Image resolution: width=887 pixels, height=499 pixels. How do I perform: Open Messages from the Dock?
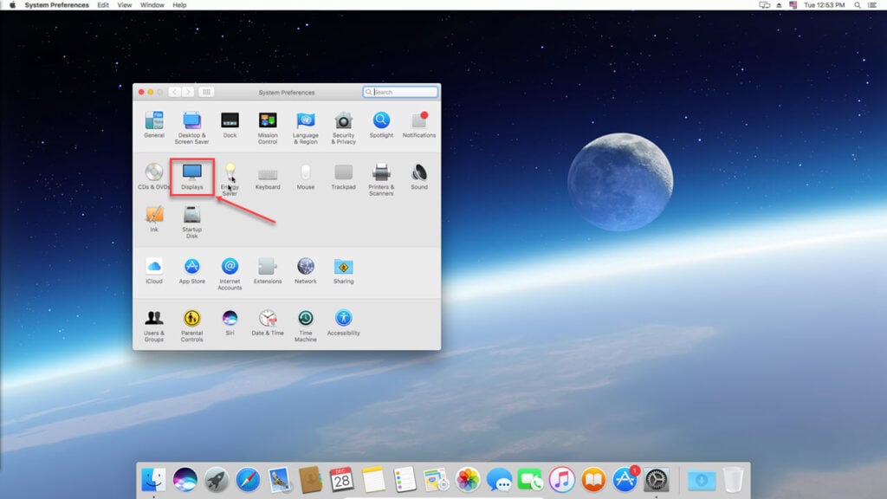(499, 480)
